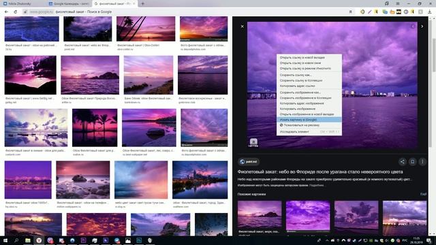Bookmark page via address bar icon
This screenshot has width=436, height=245.
click(x=350, y=12)
